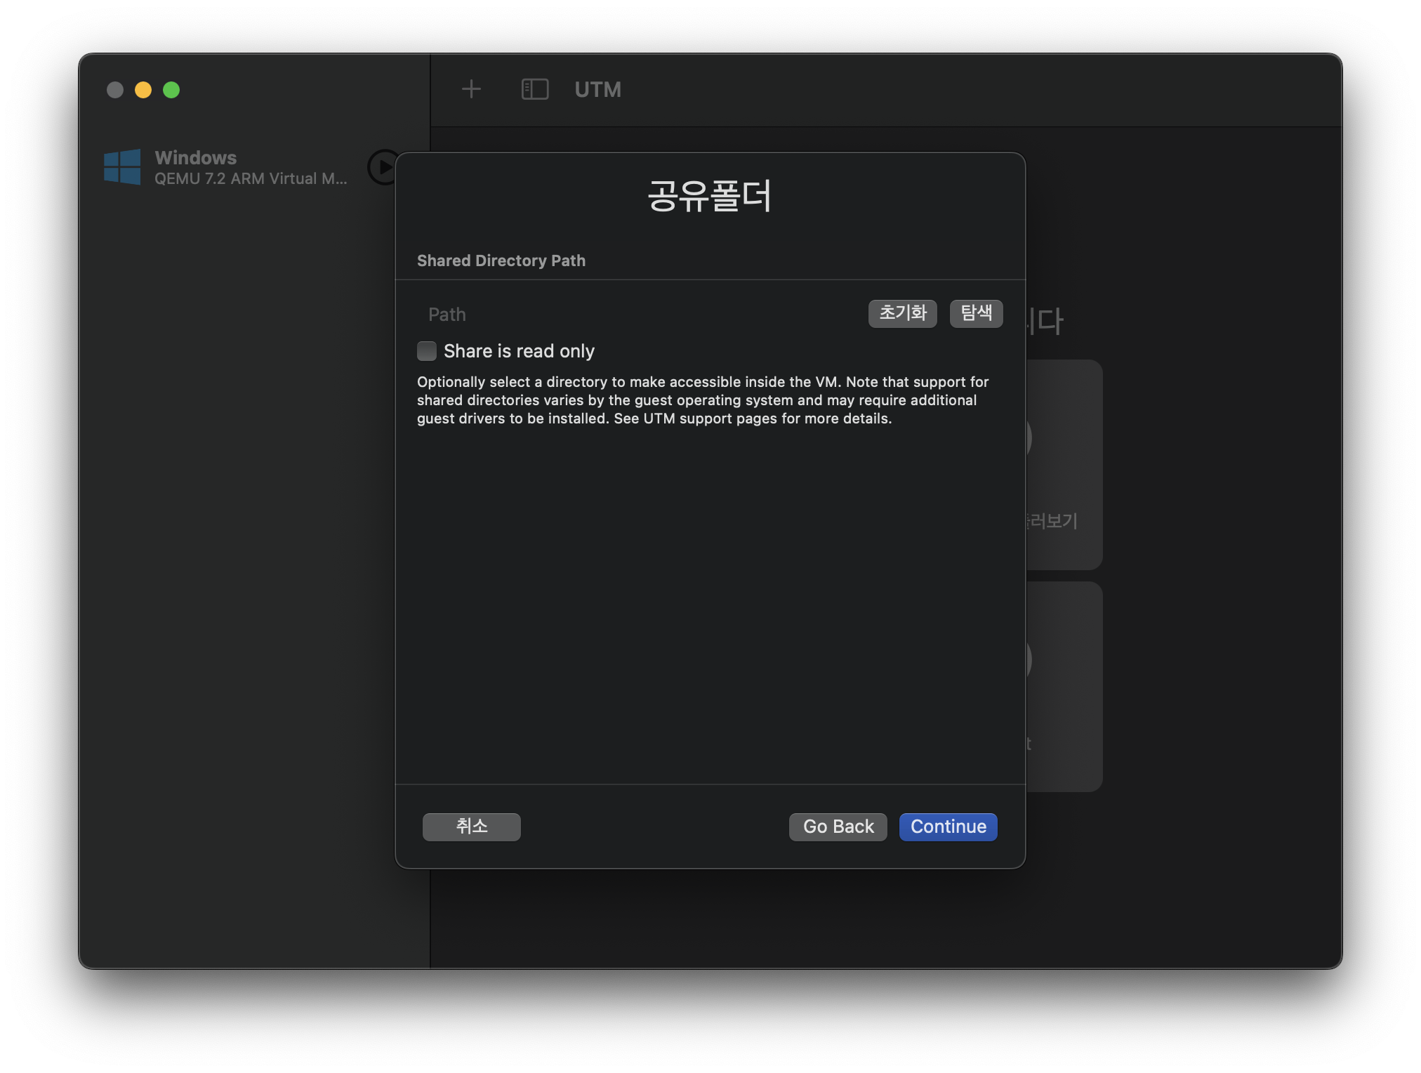Open the 탐색 browse button
This screenshot has width=1421, height=1073.
pos(976,313)
